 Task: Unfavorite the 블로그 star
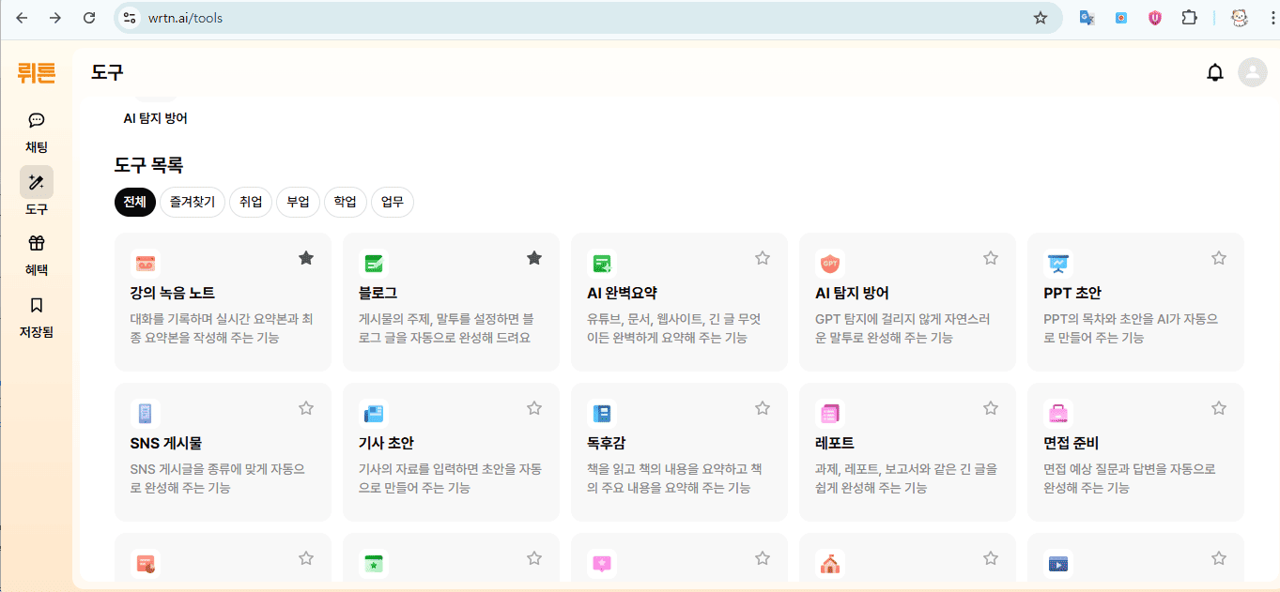coord(534,258)
